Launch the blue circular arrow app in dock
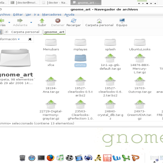Viewport: 163px width, 163px height. [x=88, y=158]
